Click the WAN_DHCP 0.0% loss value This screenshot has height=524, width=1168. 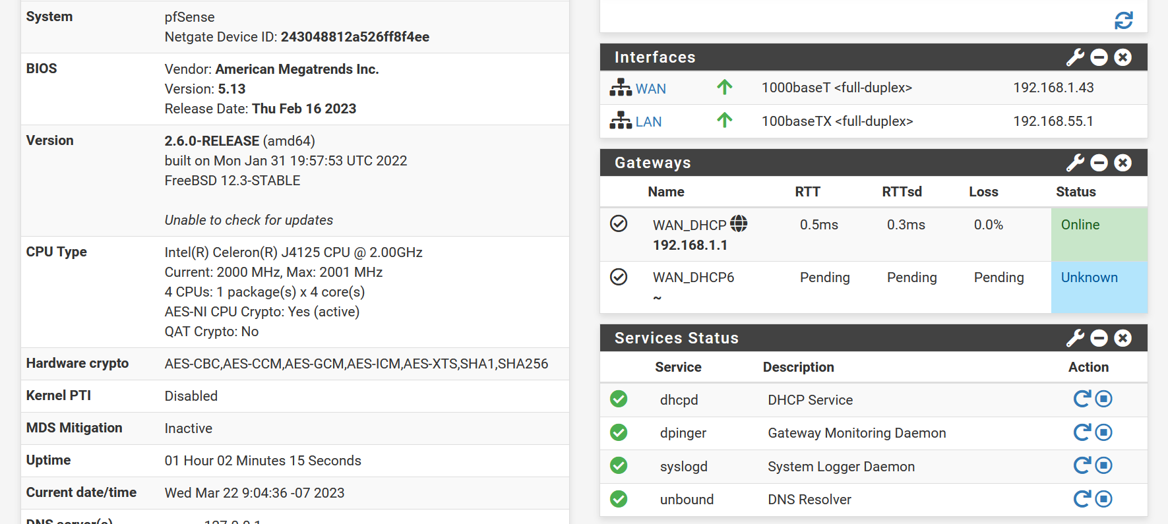coord(988,225)
